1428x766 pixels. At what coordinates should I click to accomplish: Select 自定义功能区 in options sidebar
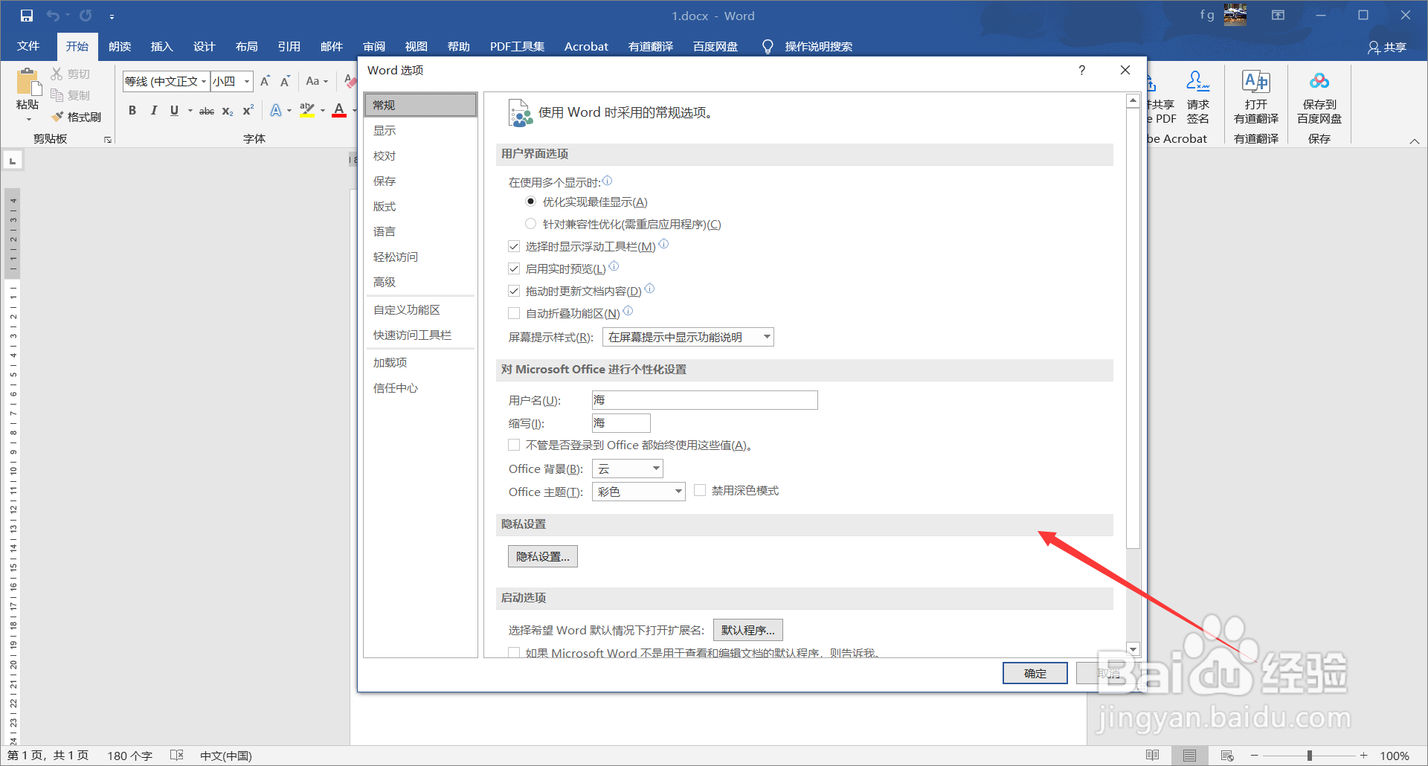click(x=420, y=309)
